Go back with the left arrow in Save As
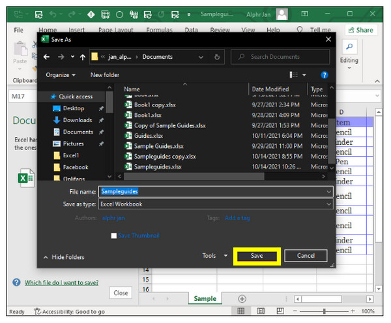This screenshot has width=391, height=323. pyautogui.click(x=46, y=57)
